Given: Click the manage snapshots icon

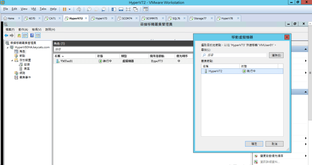Looking at the screenshot, I should pos(104,9).
